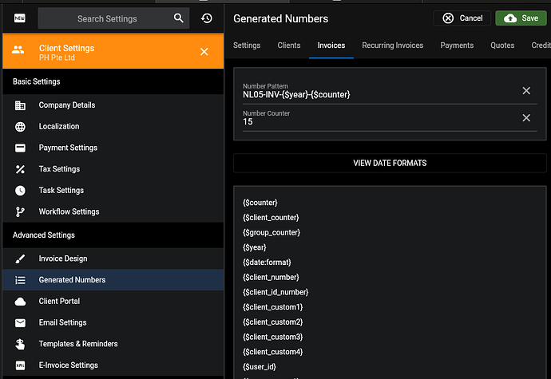The height and width of the screenshot is (379, 551).
Task: Click the {$user_id} variable
Action: (260, 367)
